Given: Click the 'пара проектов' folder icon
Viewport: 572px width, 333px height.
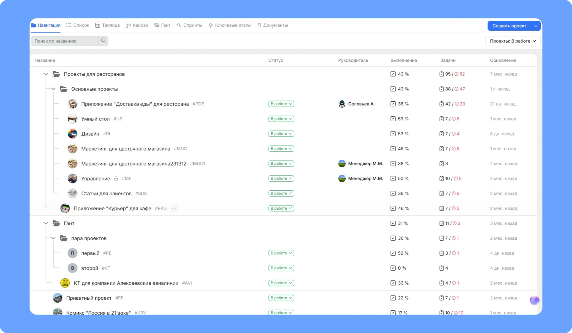Looking at the screenshot, I should click(x=64, y=238).
